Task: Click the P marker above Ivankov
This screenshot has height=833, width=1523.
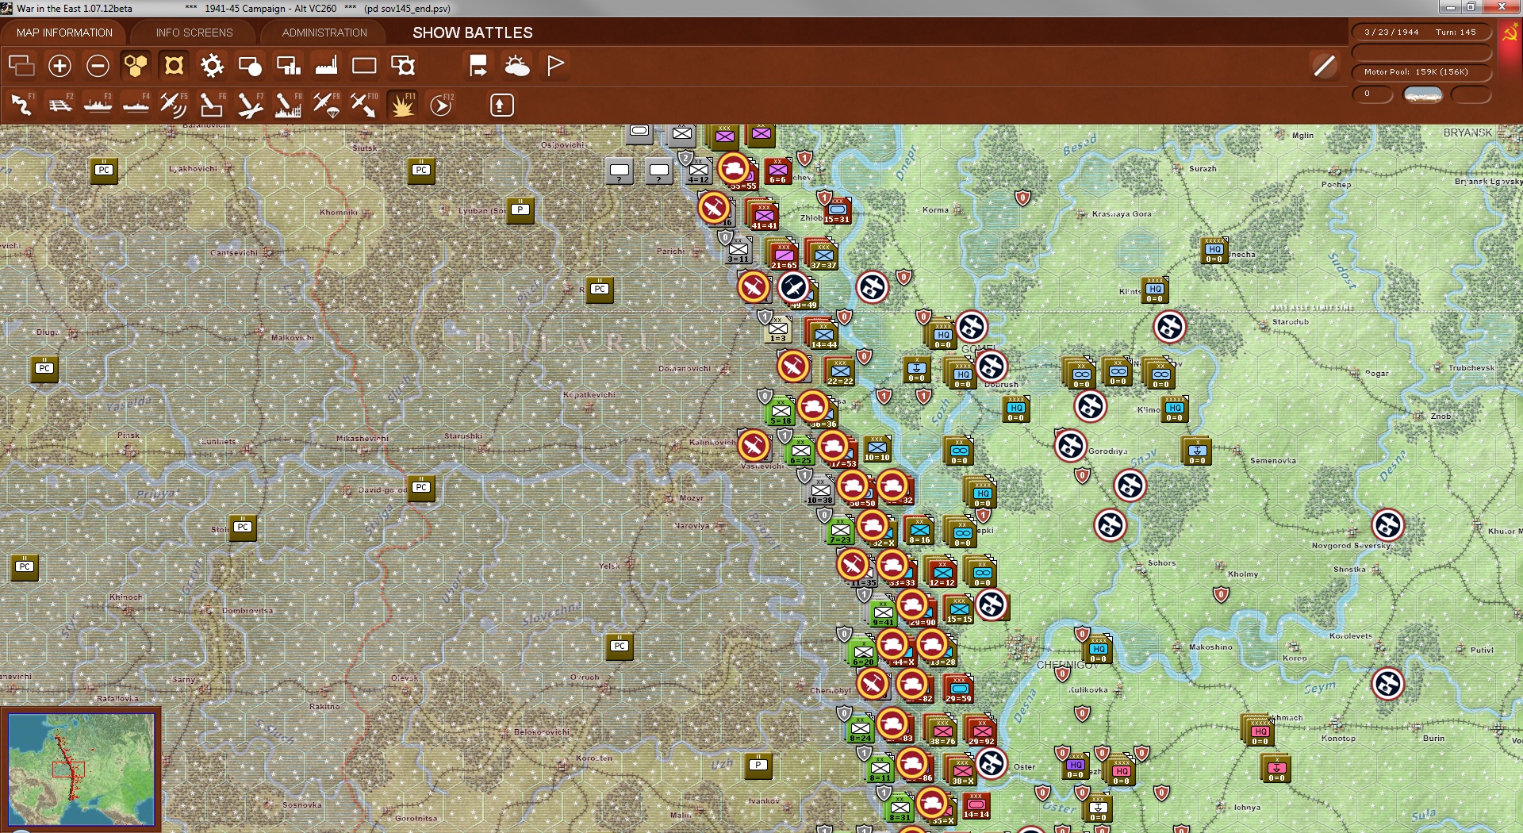Action: (x=758, y=766)
